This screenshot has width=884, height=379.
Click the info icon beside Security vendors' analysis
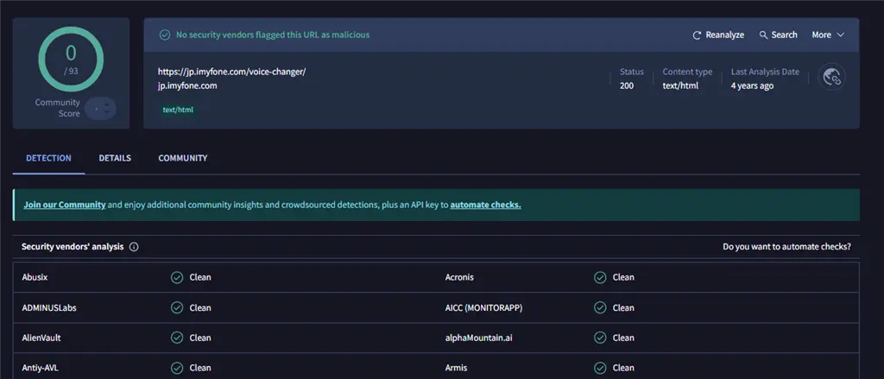point(134,247)
